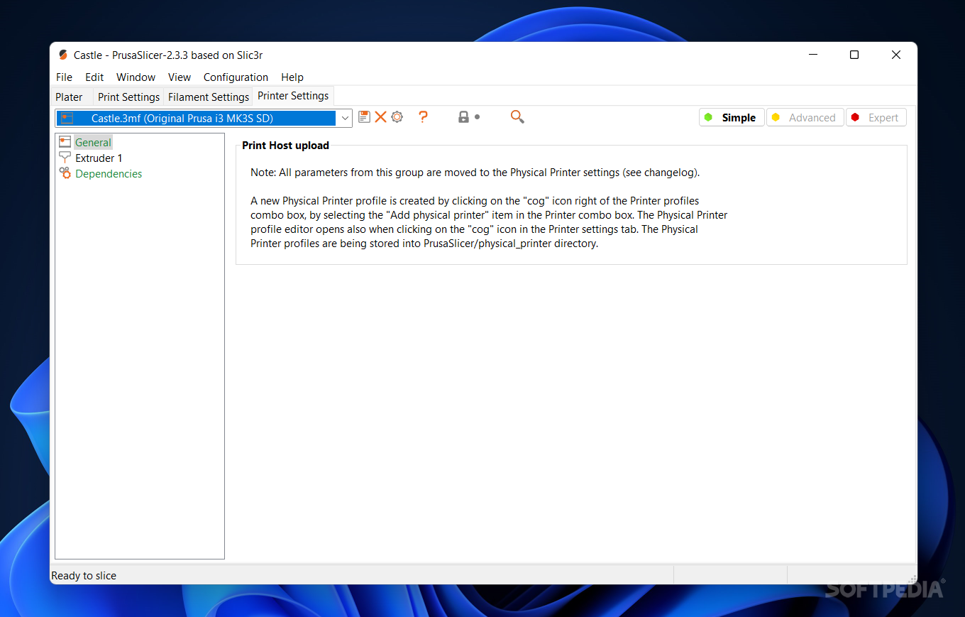This screenshot has width=965, height=617.
Task: Open the File menu
Action: coord(64,77)
